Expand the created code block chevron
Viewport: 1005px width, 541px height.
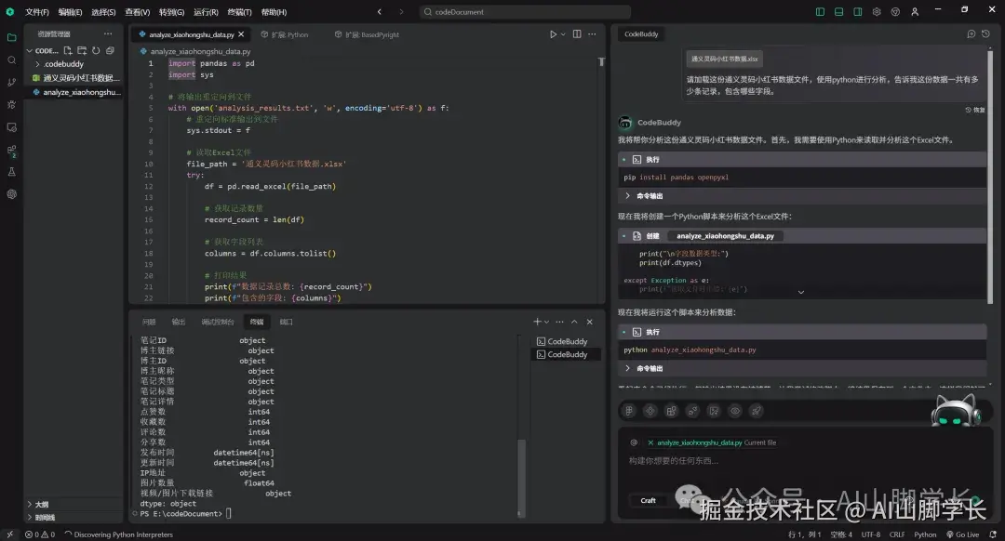click(x=801, y=292)
